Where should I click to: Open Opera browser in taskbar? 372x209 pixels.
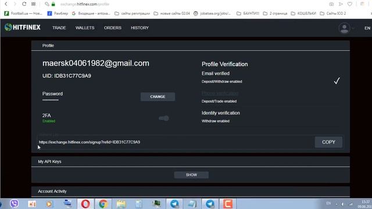click(x=85, y=204)
